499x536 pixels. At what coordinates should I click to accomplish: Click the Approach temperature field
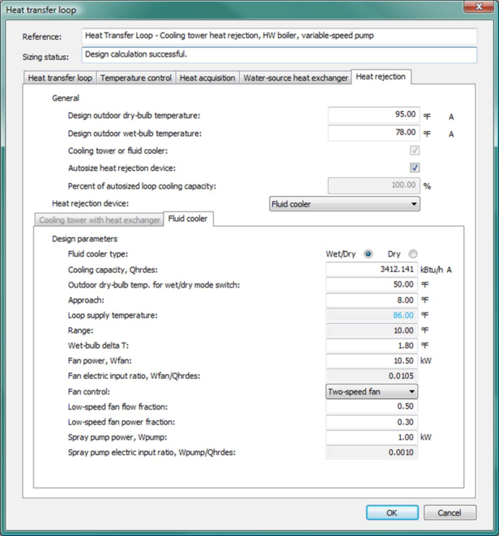tap(373, 300)
